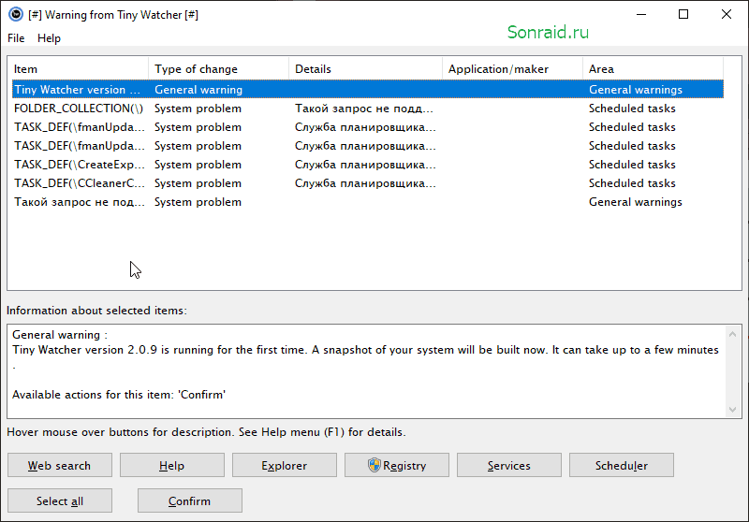The height and width of the screenshot is (522, 749).
Task: Open the Services button
Action: [x=508, y=465]
